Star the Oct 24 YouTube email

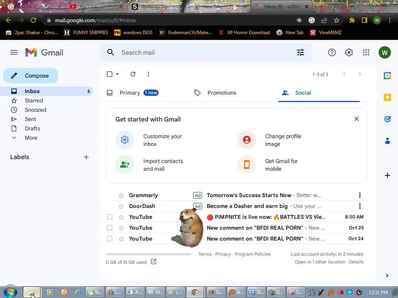click(x=121, y=239)
